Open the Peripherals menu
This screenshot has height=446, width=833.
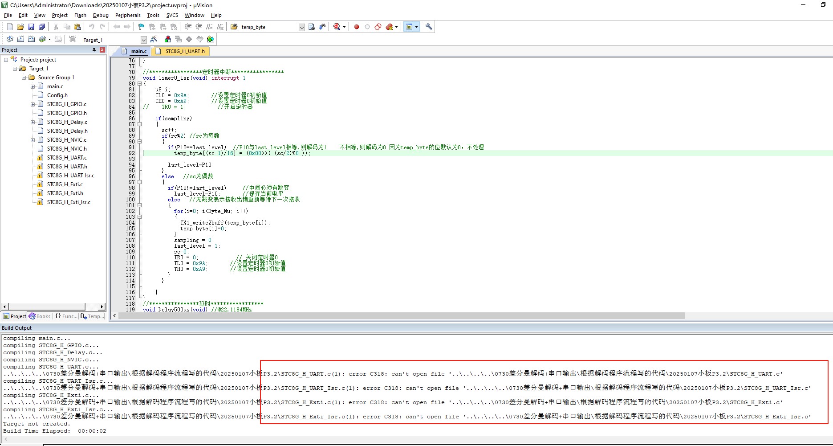[x=128, y=15]
